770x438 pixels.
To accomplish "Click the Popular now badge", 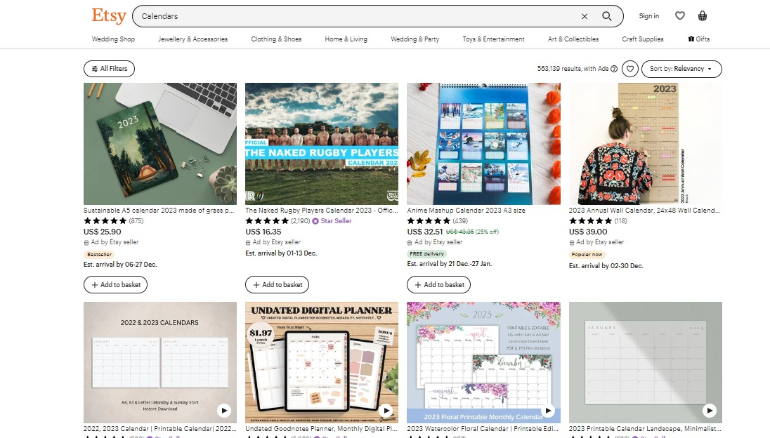I will pyautogui.click(x=587, y=255).
